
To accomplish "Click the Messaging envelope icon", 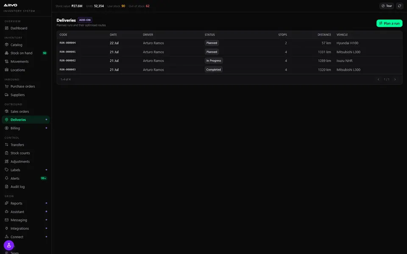I will coord(7,220).
